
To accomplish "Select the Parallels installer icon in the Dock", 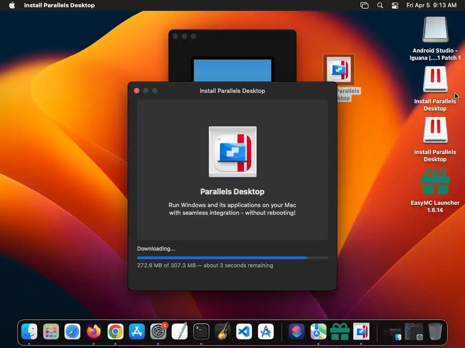I will coord(361,331).
